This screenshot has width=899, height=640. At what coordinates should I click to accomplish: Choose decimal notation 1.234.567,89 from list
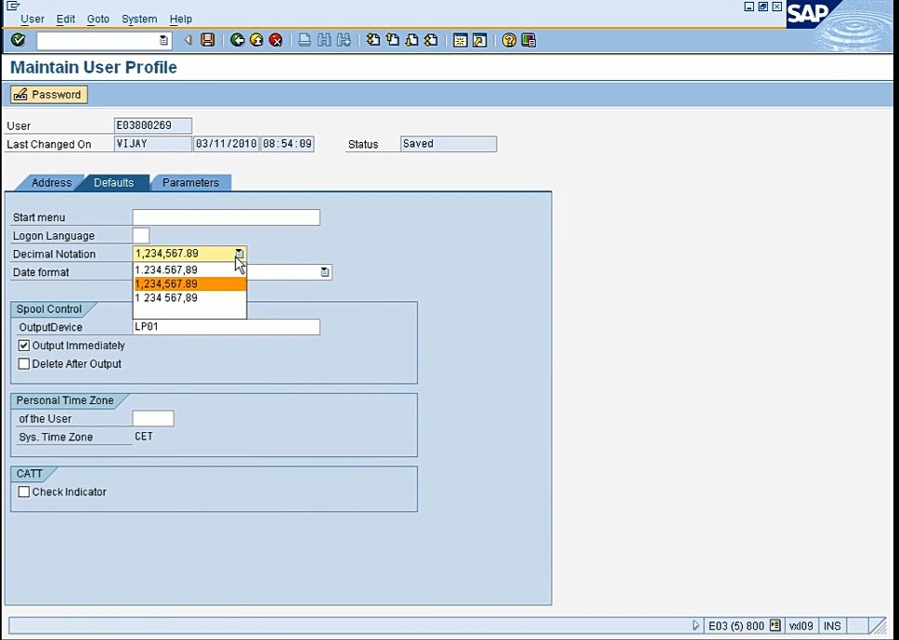pyautogui.click(x=189, y=269)
